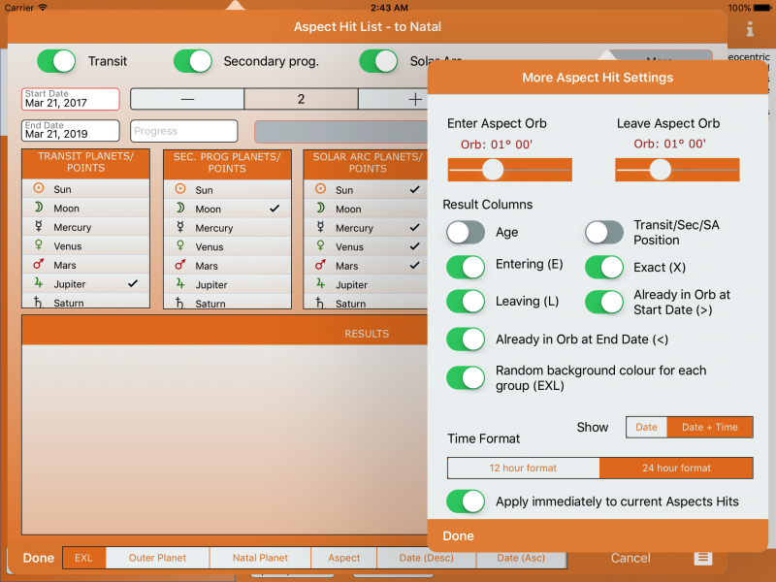Turn off the Exact (X) toggle
This screenshot has width=776, height=582.
[604, 265]
